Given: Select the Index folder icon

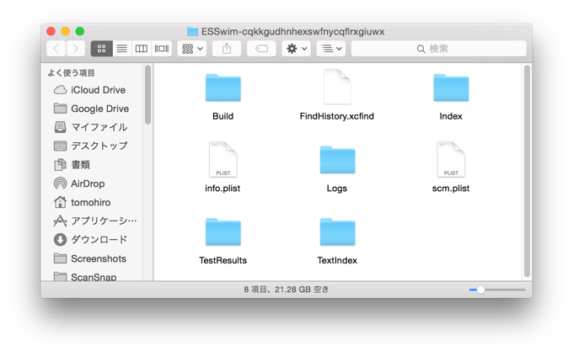Looking at the screenshot, I should click(451, 88).
